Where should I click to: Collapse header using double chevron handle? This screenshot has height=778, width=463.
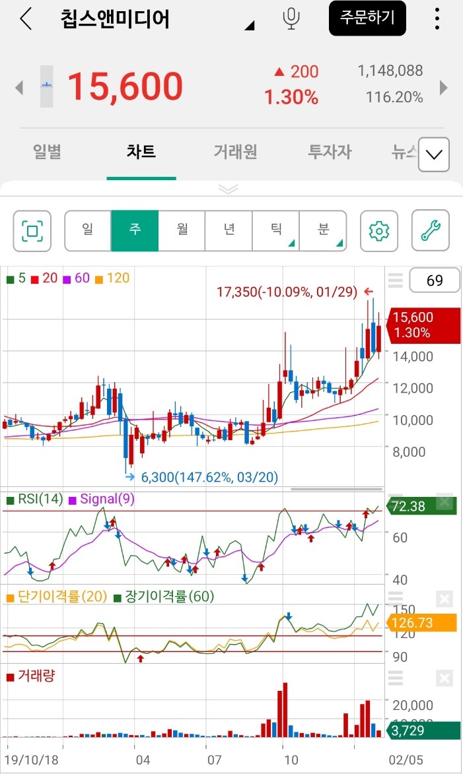pos(228,189)
